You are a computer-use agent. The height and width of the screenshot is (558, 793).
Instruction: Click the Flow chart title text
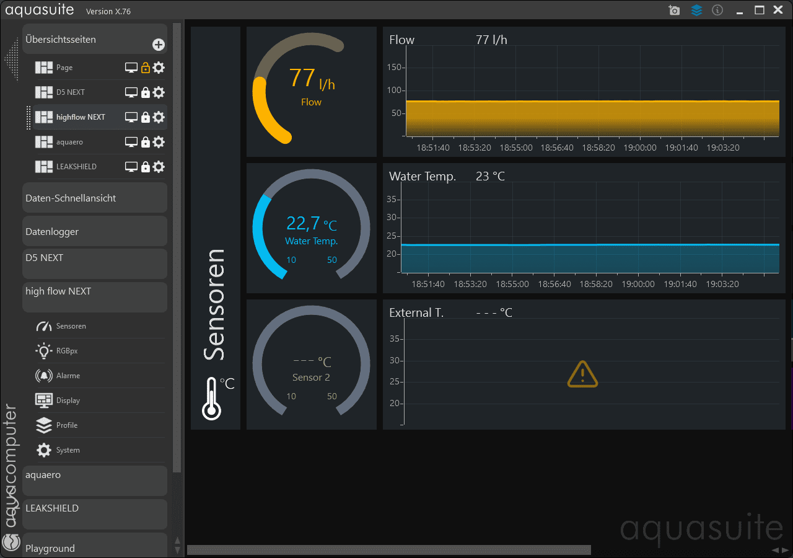[x=401, y=40]
